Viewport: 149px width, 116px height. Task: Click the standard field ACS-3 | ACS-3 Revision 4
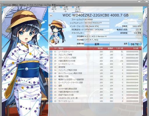[x=113, y=37]
